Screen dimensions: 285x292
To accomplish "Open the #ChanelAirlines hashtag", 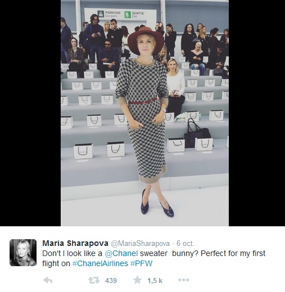I will 100,263.
